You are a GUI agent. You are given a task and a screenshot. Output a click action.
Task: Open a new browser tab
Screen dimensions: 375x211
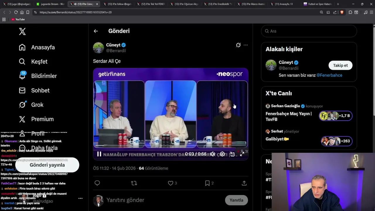point(338,4)
